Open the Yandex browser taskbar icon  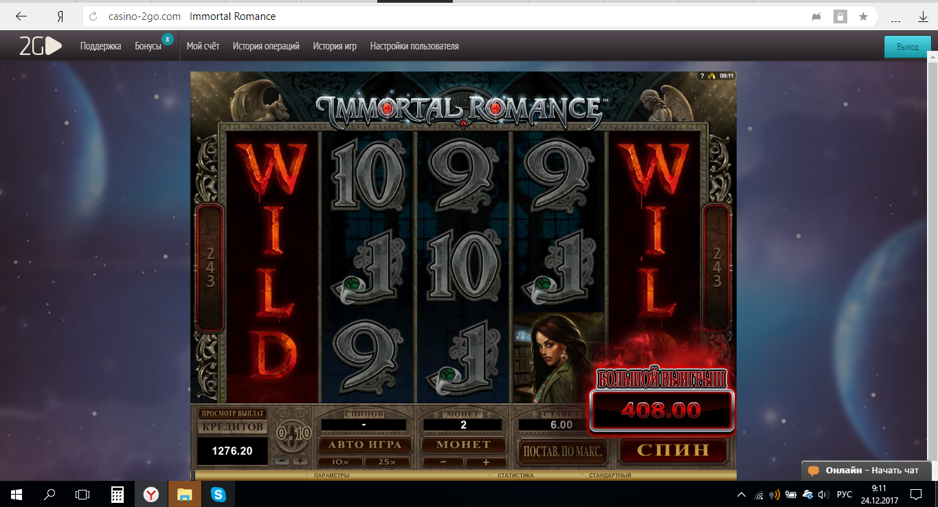(x=151, y=494)
